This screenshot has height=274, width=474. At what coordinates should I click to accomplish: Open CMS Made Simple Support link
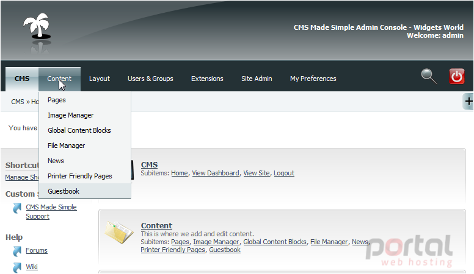[x=51, y=212]
